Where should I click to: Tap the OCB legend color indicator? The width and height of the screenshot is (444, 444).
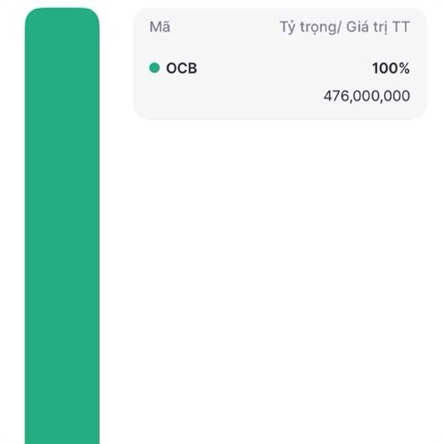click(x=155, y=67)
